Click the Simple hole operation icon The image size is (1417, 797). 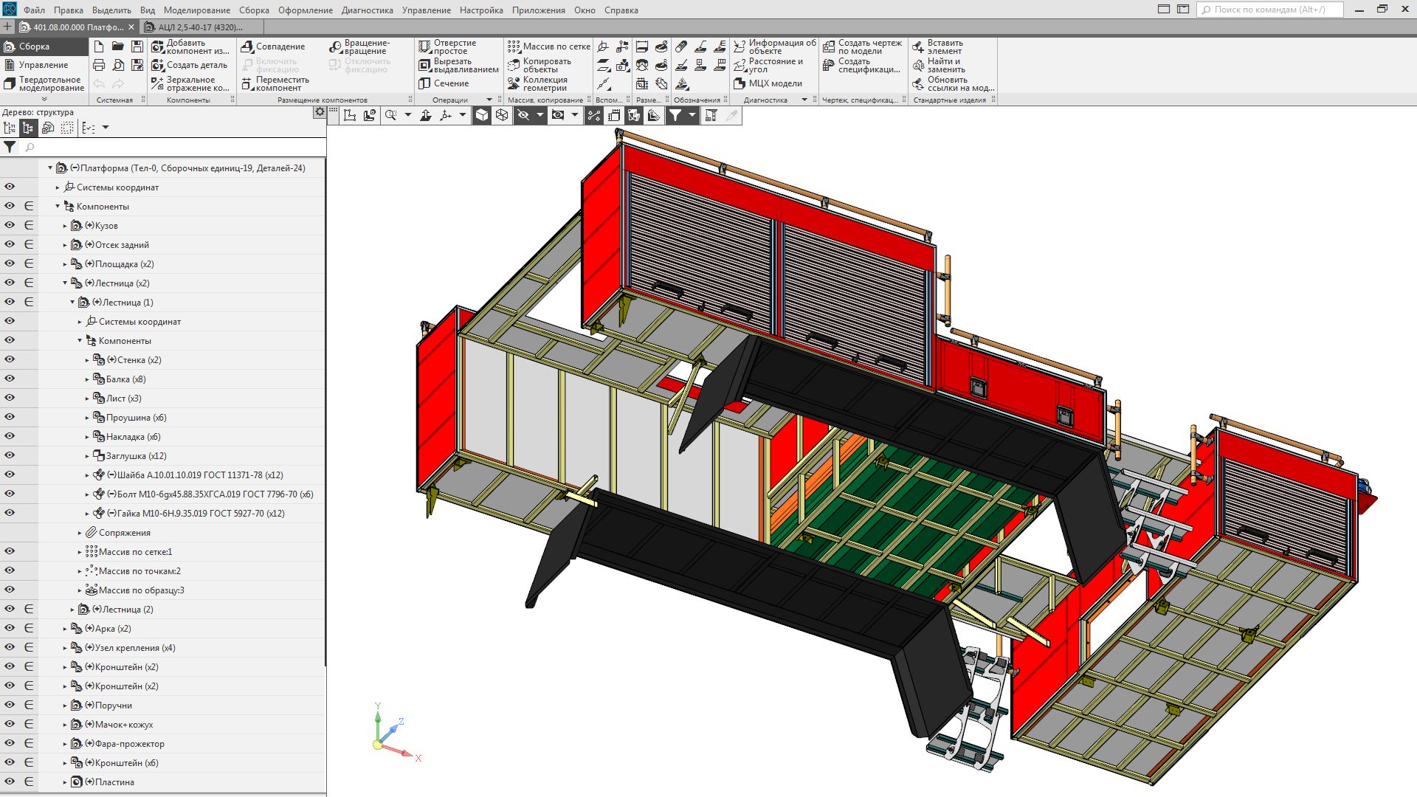coord(424,46)
